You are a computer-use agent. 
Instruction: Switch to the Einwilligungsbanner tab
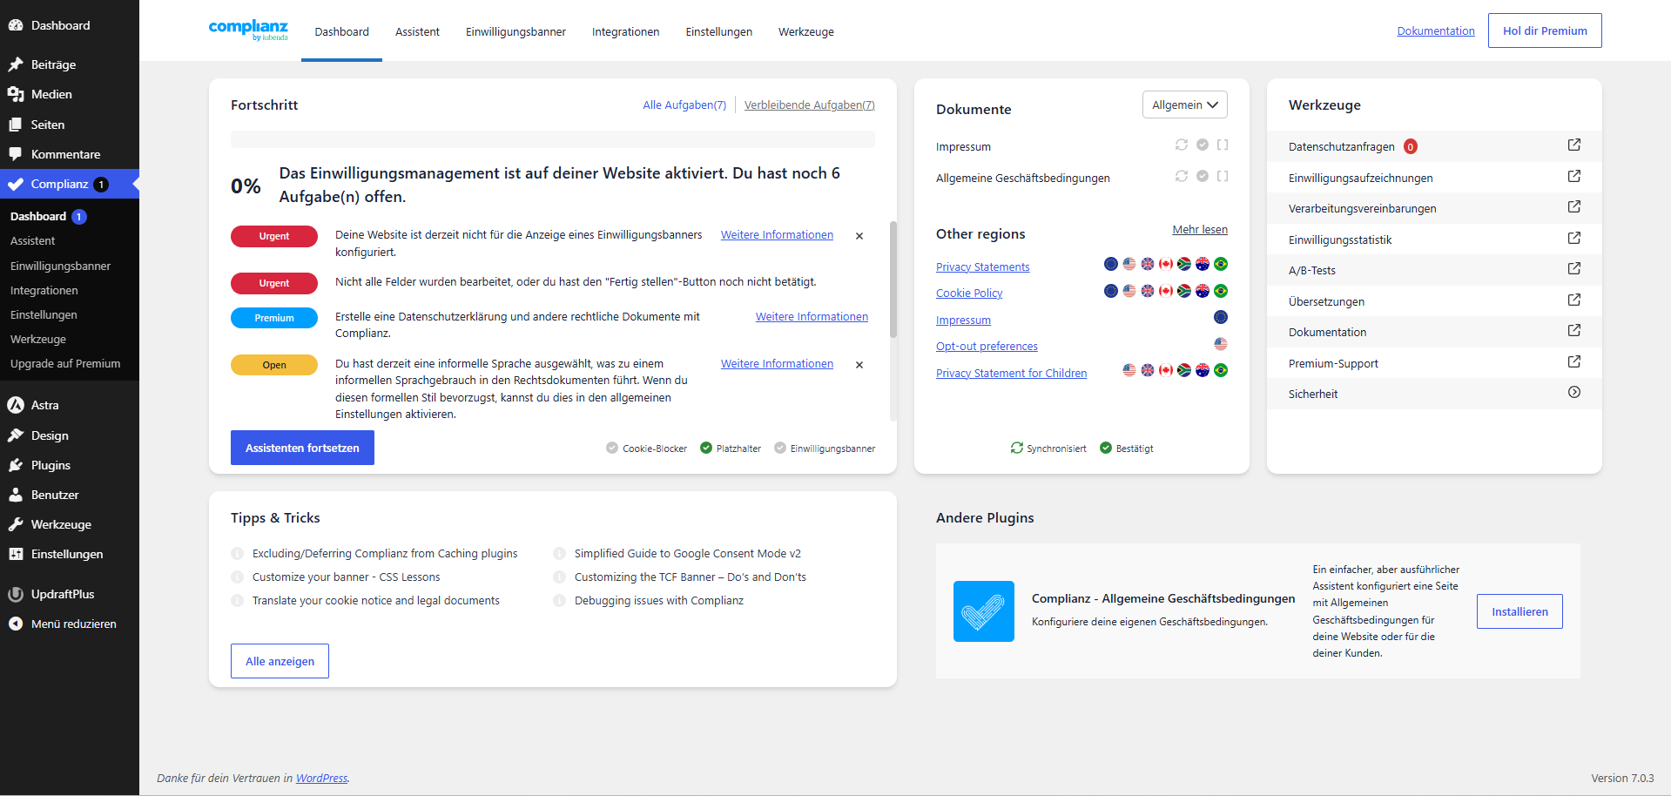pos(515,31)
